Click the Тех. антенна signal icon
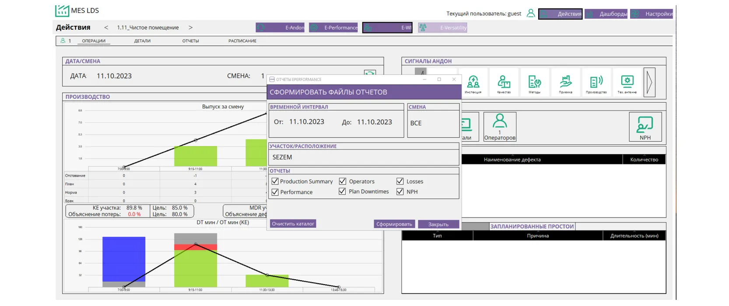The height and width of the screenshot is (306, 729). pyautogui.click(x=627, y=82)
